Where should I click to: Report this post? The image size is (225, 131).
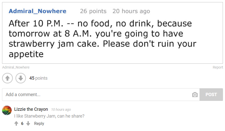(x=218, y=67)
